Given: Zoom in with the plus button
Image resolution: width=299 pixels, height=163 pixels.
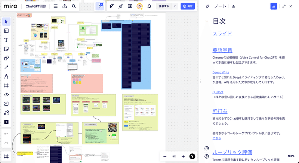Looking at the screenshot, I should pyautogui.click(x=183, y=156).
